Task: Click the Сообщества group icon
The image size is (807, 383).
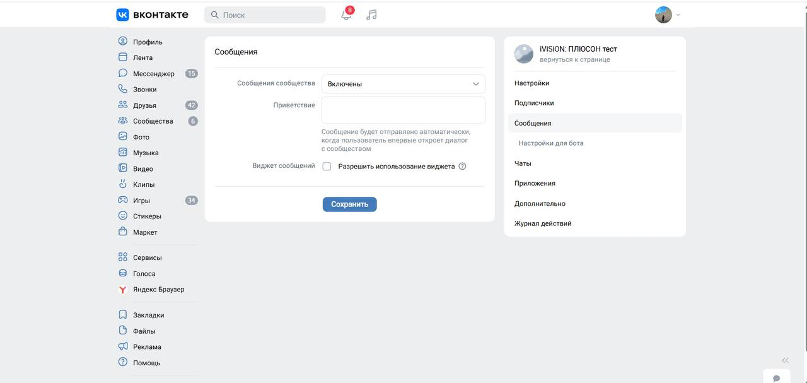Action: click(123, 121)
